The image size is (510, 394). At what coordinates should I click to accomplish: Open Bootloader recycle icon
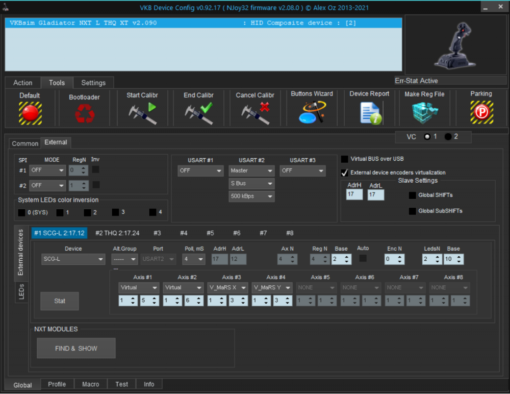point(84,113)
